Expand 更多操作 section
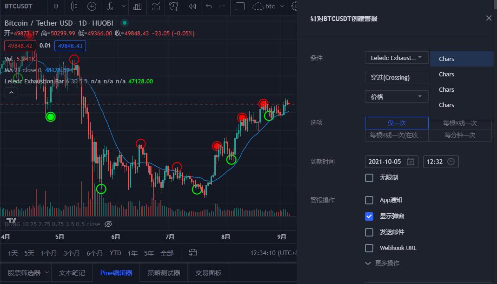This screenshot has height=284, width=497. point(382,263)
